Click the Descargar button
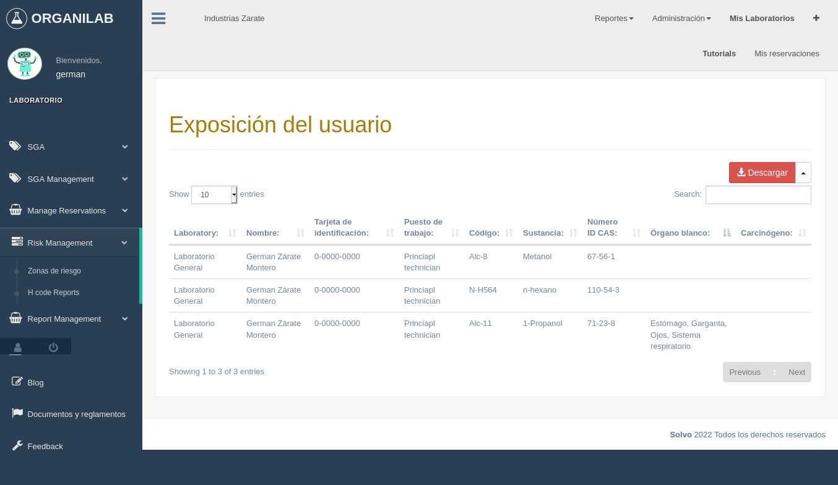Viewport: 838px width, 485px height. (x=762, y=173)
